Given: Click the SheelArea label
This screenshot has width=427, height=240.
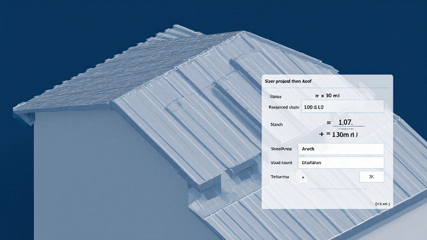Looking at the screenshot, I should [x=281, y=149].
